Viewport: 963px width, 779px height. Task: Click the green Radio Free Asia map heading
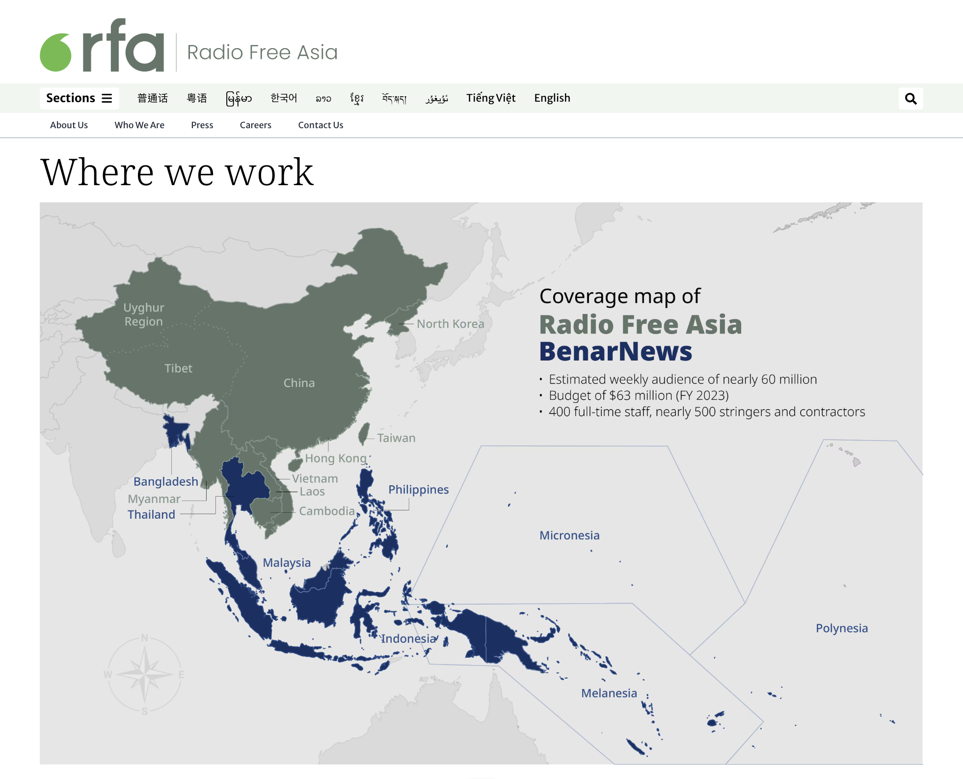click(x=641, y=325)
